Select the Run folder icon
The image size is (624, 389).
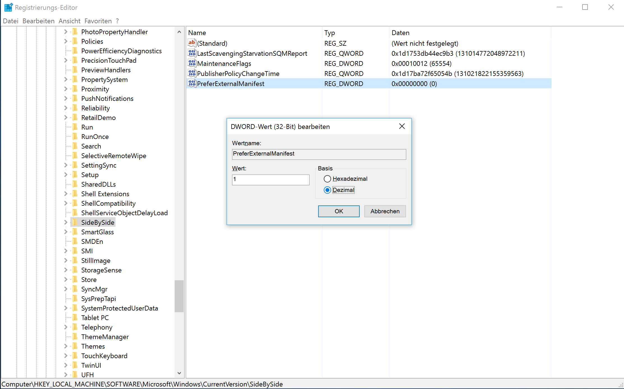click(75, 127)
